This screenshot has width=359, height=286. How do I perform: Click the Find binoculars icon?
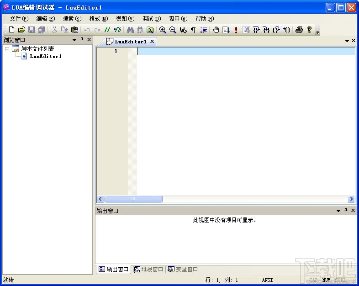coord(130,30)
